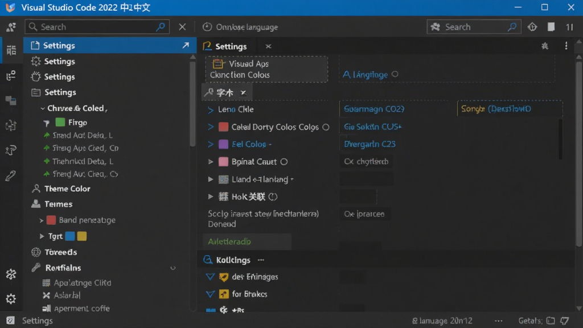Select the aperment coffe entry

coord(76,308)
